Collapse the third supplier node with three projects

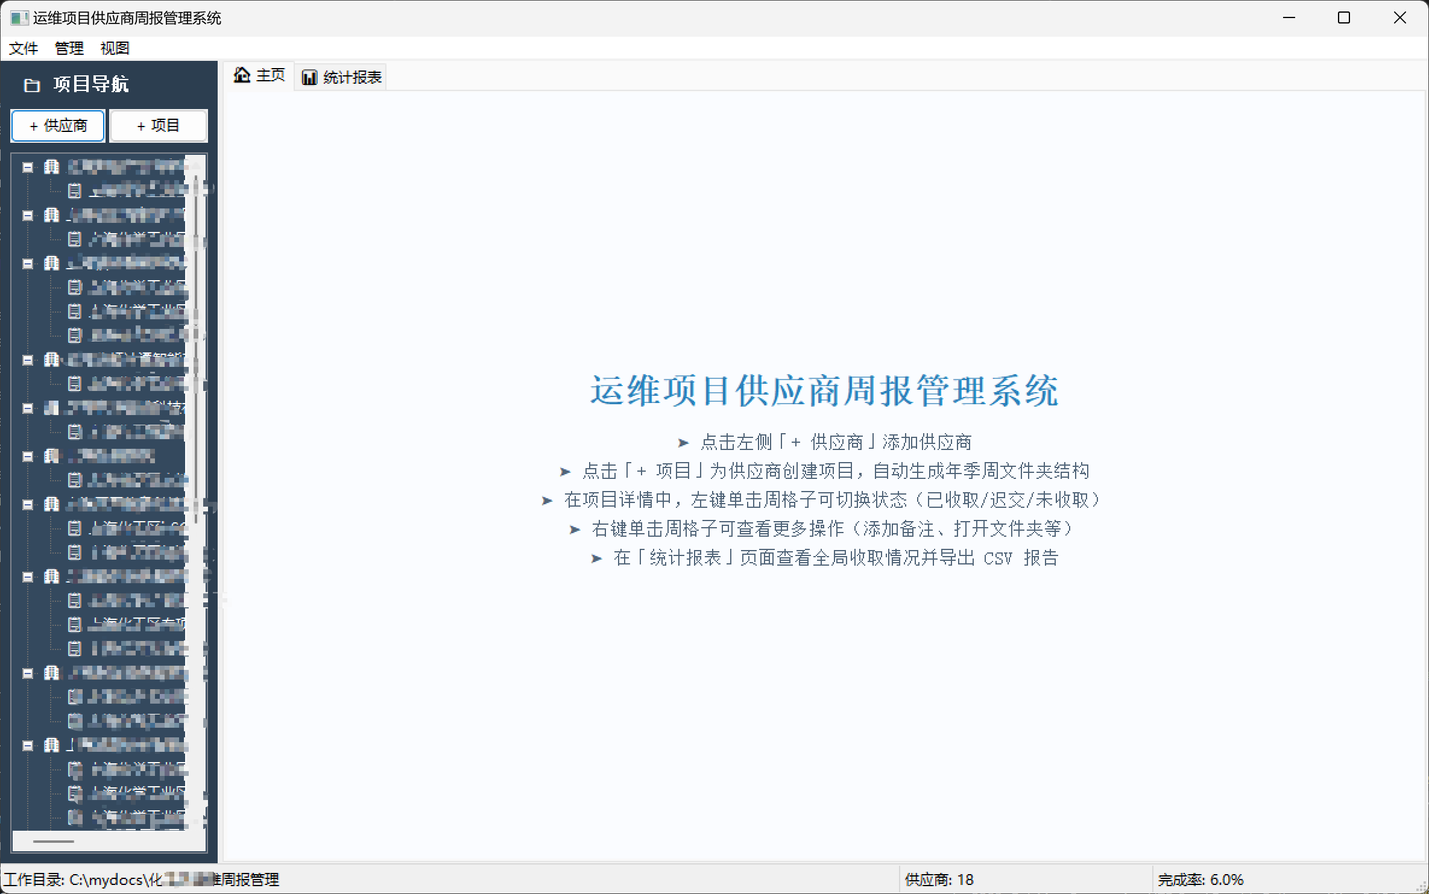coord(28,263)
